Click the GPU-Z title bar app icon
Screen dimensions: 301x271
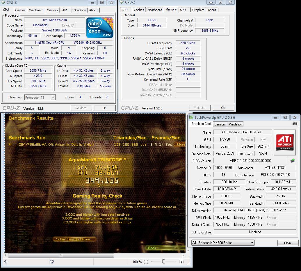191,117
